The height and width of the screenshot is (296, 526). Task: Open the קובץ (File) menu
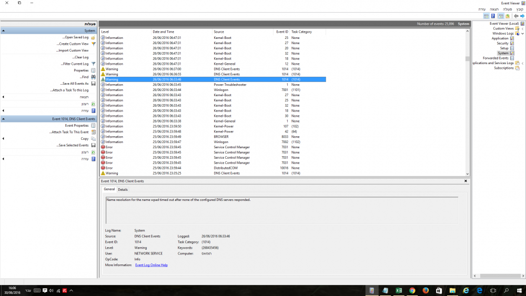coord(520,9)
